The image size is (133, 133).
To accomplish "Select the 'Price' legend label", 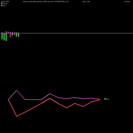I will pos(4,6).
